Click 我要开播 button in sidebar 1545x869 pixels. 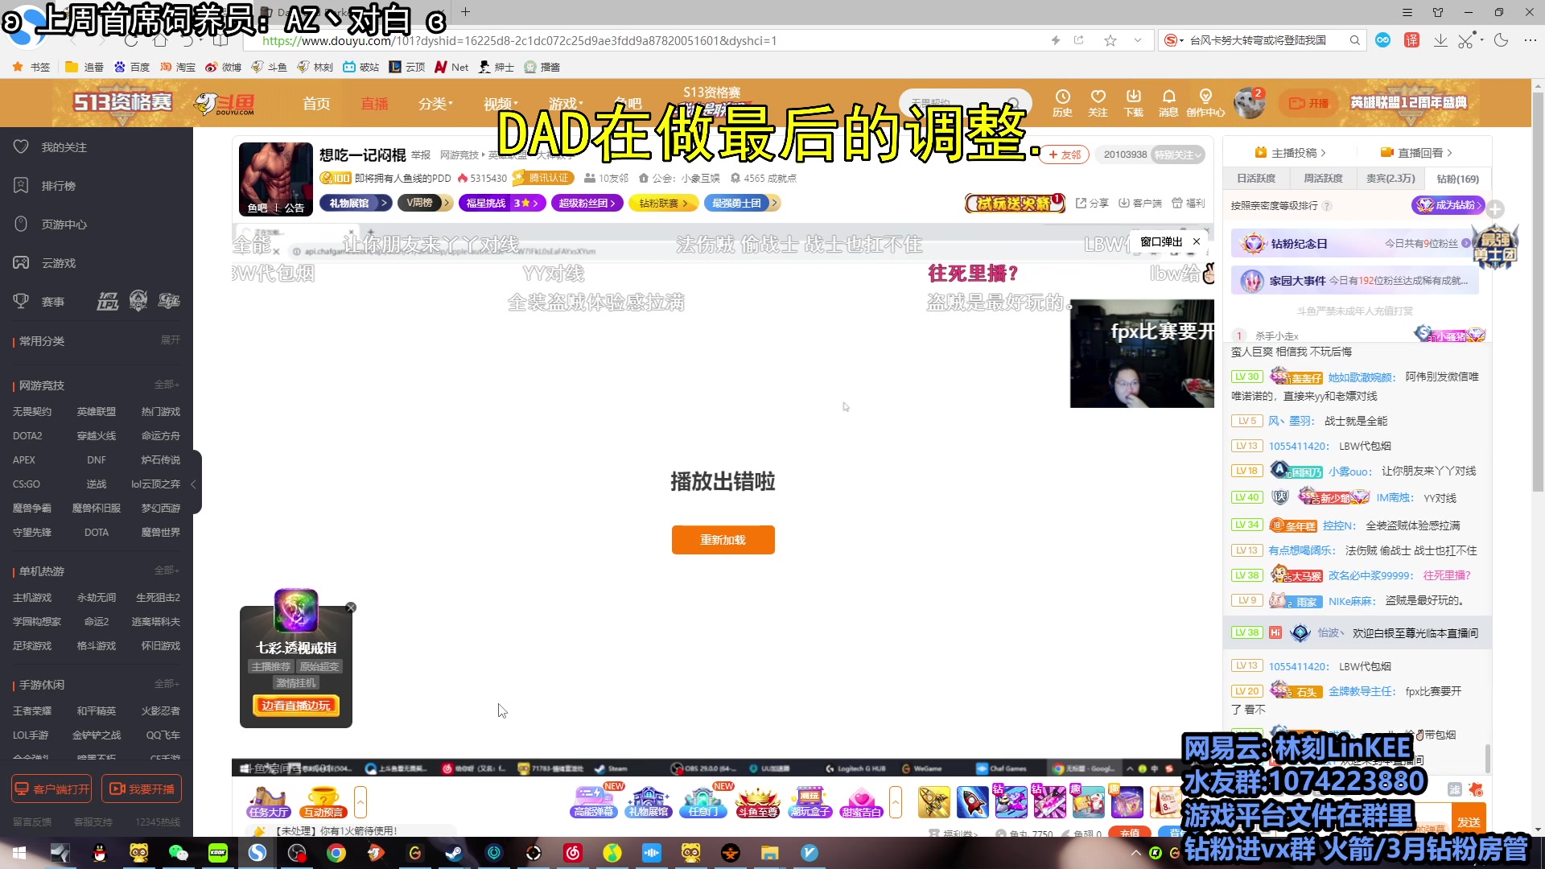click(142, 789)
